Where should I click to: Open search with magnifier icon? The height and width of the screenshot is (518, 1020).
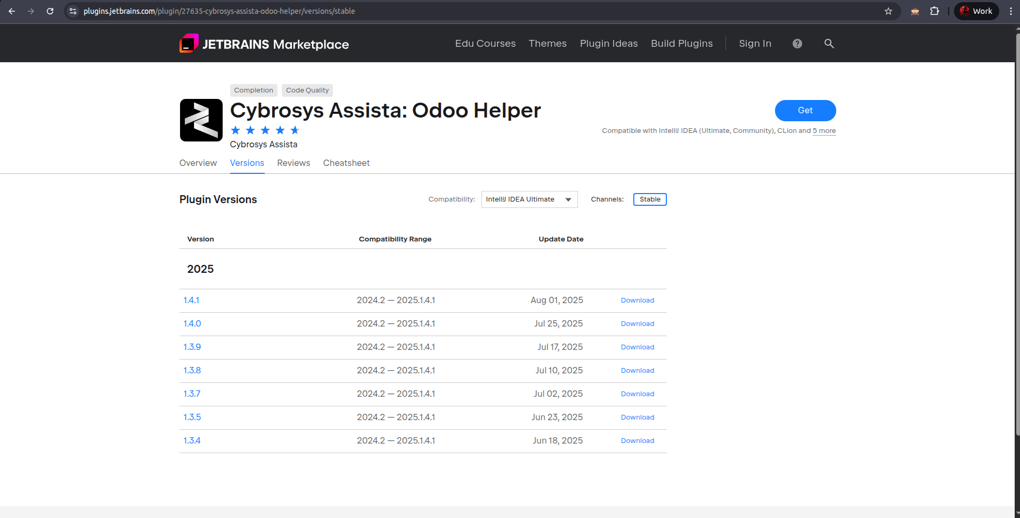829,44
